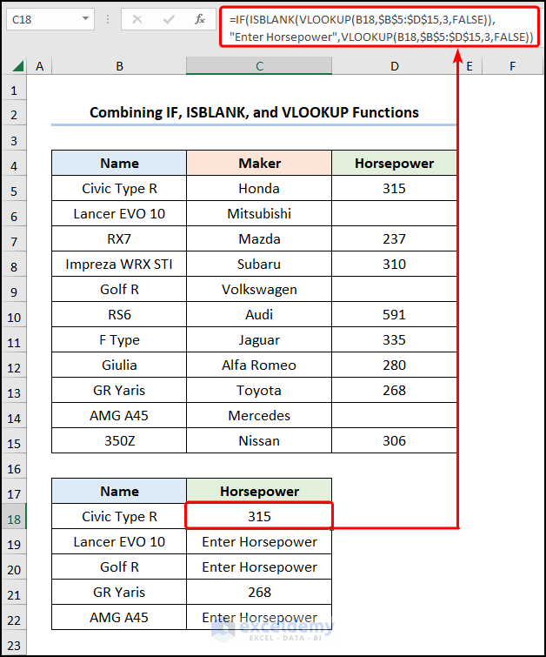Click the title 'Combining IF, ISBLANK, and VLOOKUP Functions'
Screen dimensions: 546x657
(254, 112)
